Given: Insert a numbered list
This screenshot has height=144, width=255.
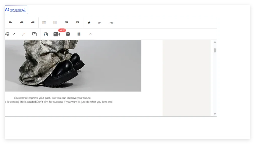Looking at the screenshot, I should coord(55,23).
